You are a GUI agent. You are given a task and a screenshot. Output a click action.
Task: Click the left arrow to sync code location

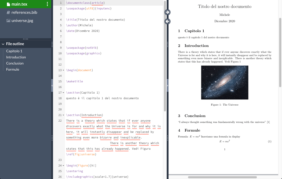(x=167, y=21)
